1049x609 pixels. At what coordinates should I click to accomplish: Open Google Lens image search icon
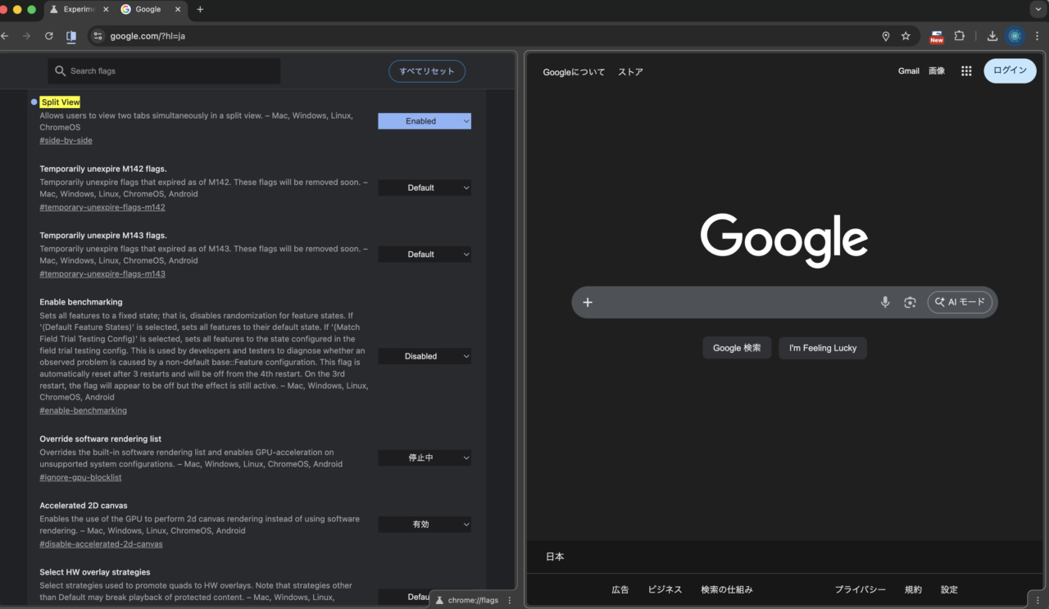(x=910, y=302)
